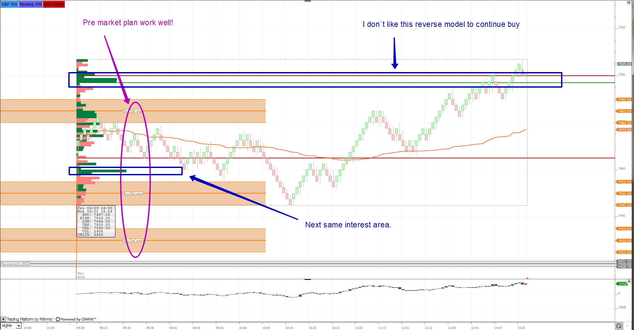
Task: Toggle the A auto-scale button on indicator axis
Action: point(629,281)
